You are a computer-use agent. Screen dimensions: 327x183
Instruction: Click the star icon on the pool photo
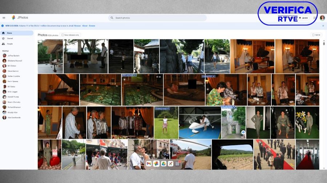point(157,77)
